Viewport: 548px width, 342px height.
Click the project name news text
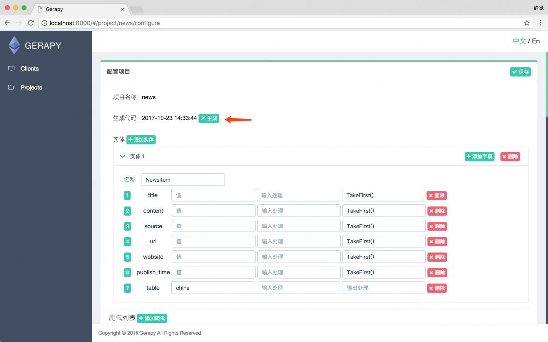pos(149,97)
